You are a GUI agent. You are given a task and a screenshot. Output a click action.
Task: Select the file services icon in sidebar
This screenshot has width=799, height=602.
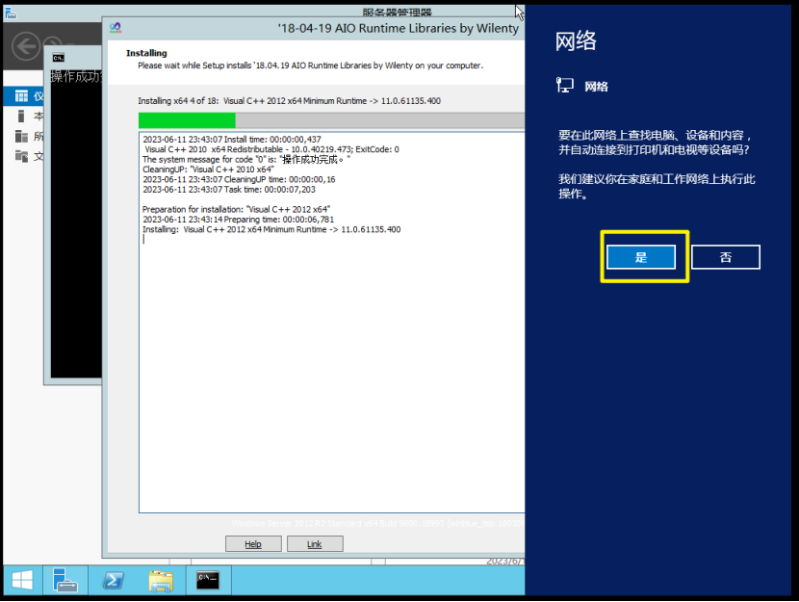point(21,156)
